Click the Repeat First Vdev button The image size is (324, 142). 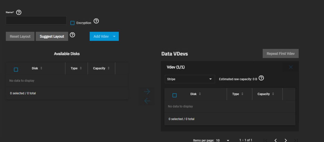281,53
